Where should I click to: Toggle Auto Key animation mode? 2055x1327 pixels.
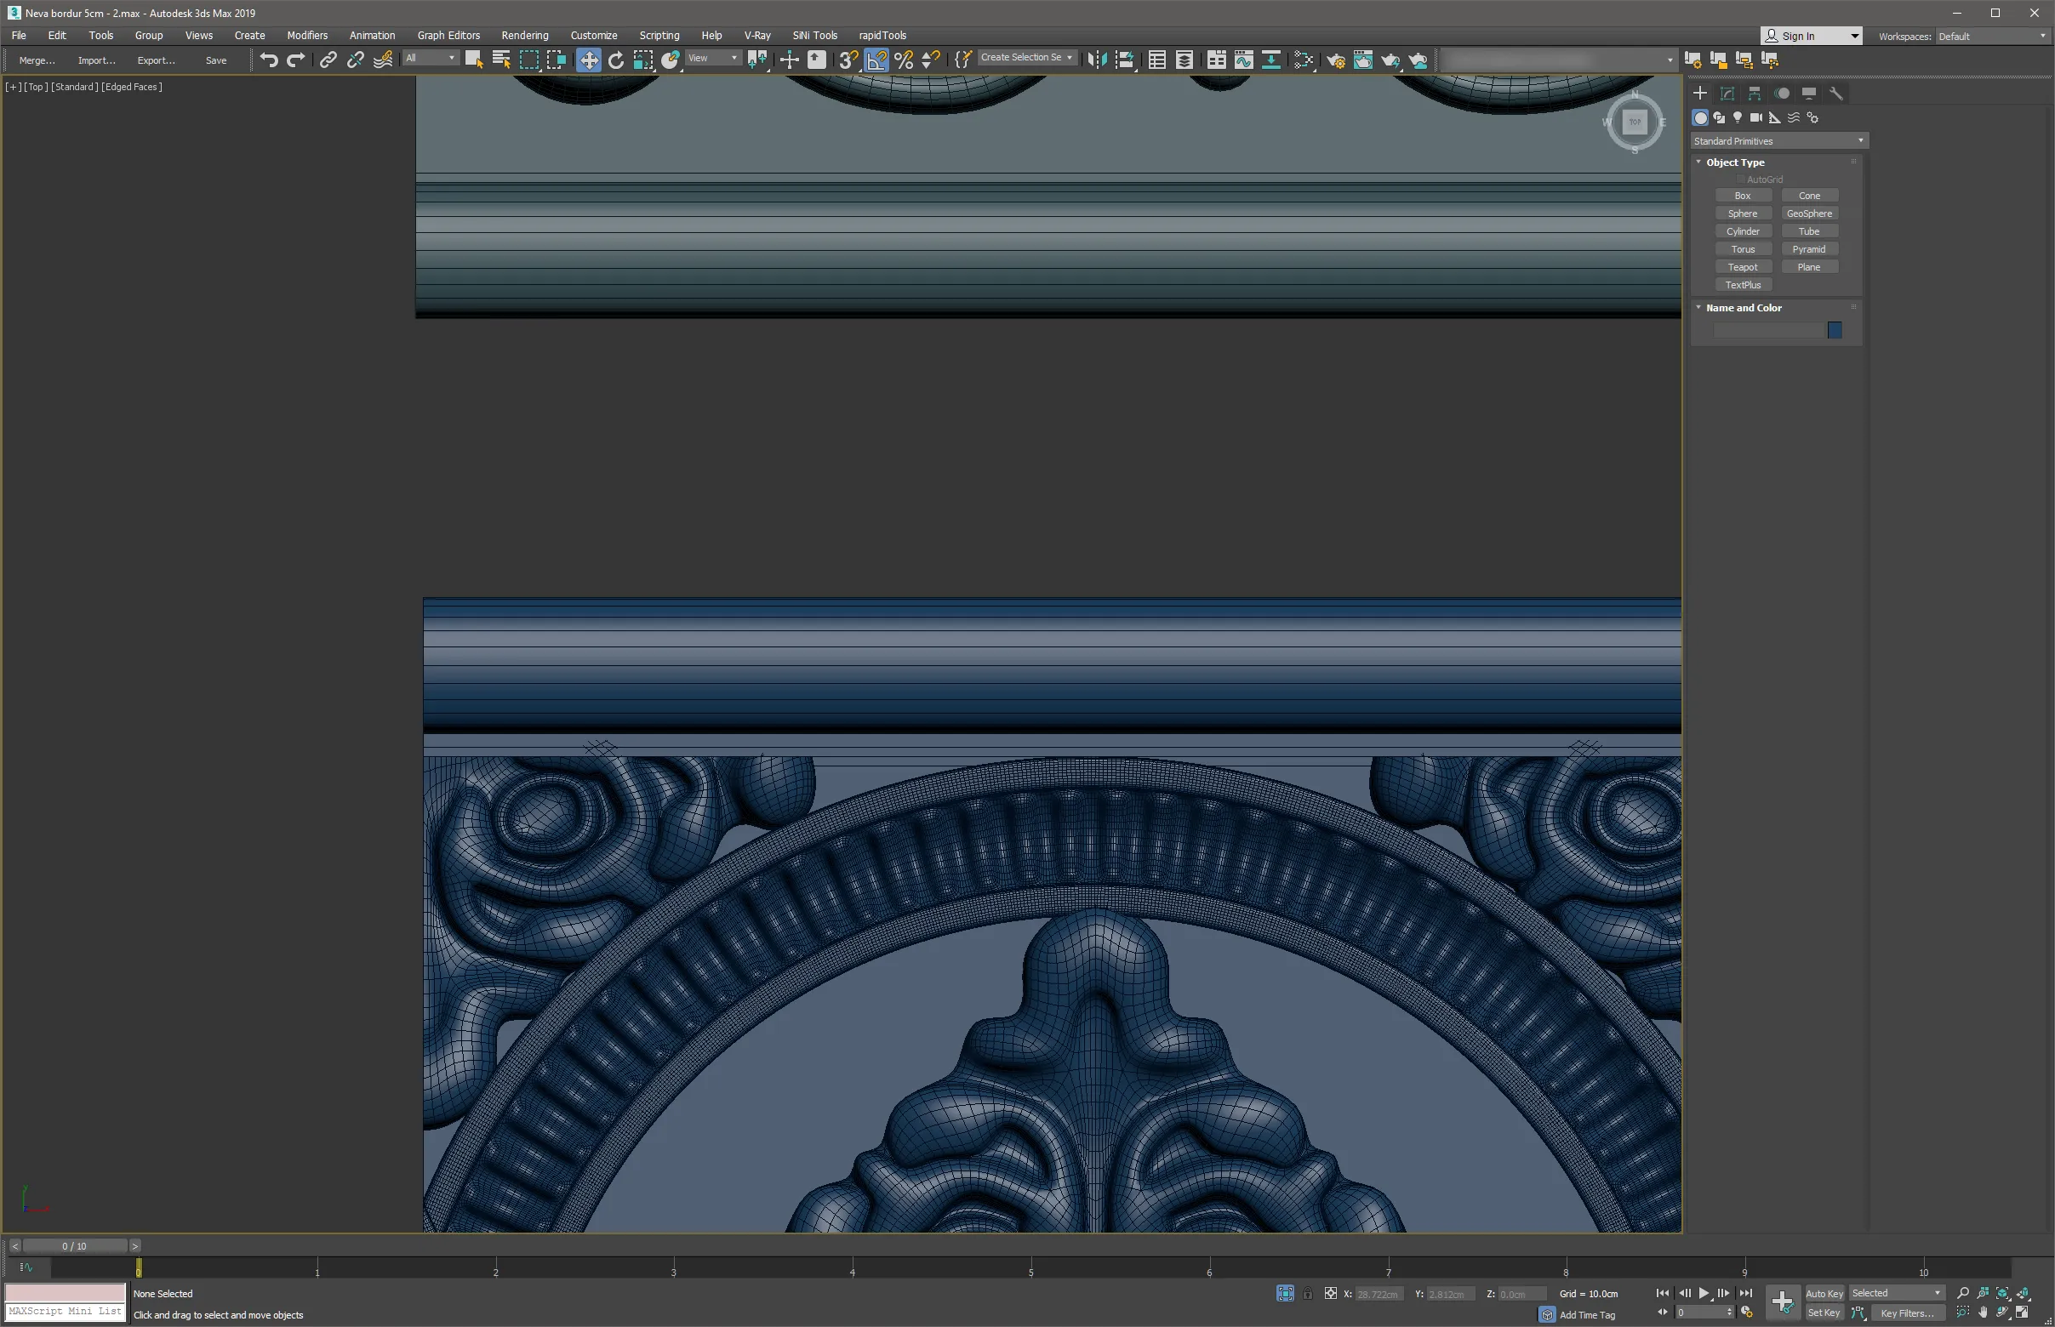coord(1824,1292)
